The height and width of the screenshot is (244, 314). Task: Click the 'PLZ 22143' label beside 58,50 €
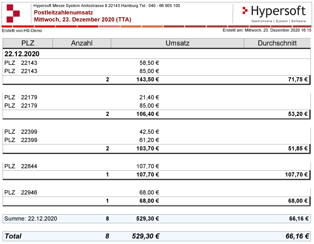point(21,63)
